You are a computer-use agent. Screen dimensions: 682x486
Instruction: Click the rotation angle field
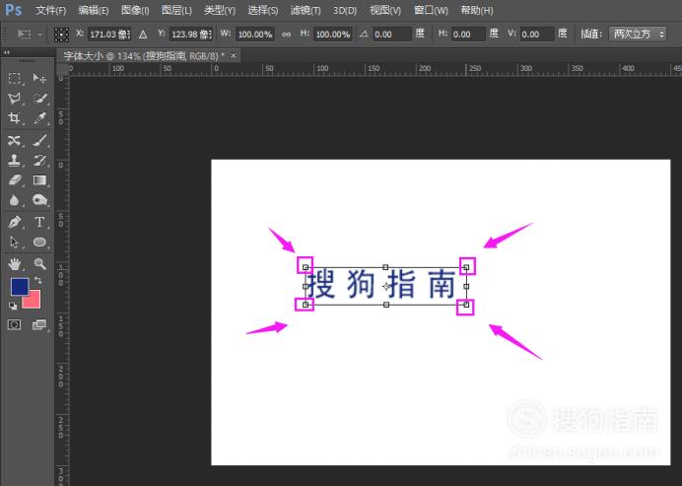(392, 34)
